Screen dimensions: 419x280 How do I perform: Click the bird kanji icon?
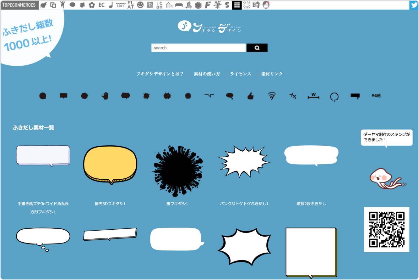click(x=188, y=5)
